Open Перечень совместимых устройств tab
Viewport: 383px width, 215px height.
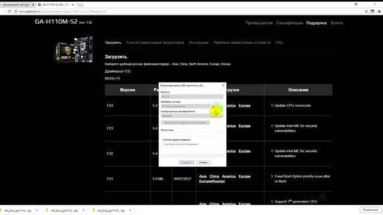(242, 42)
